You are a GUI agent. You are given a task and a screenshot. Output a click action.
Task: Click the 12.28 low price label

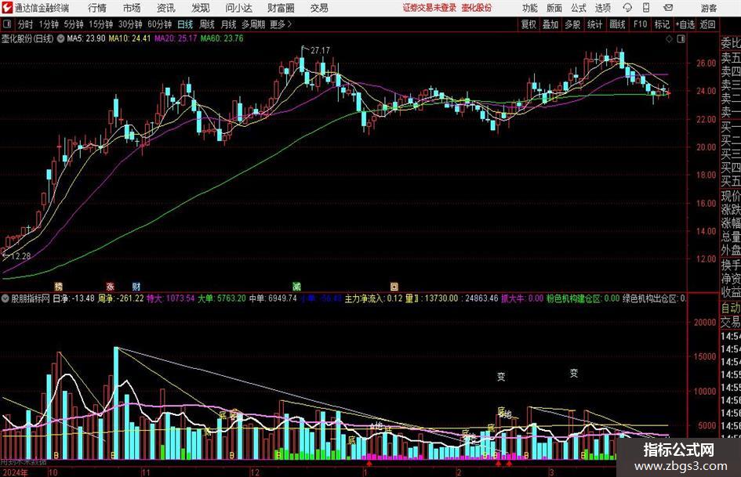click(x=21, y=256)
